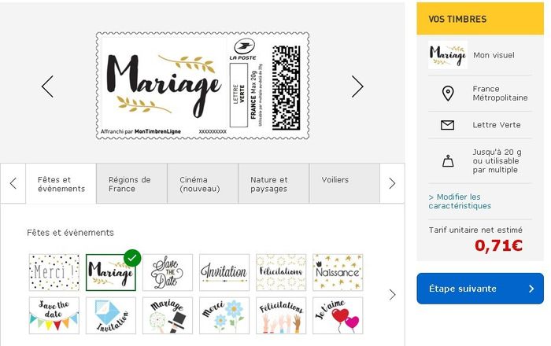Pick the Naissance stars stamp design

pyautogui.click(x=338, y=272)
